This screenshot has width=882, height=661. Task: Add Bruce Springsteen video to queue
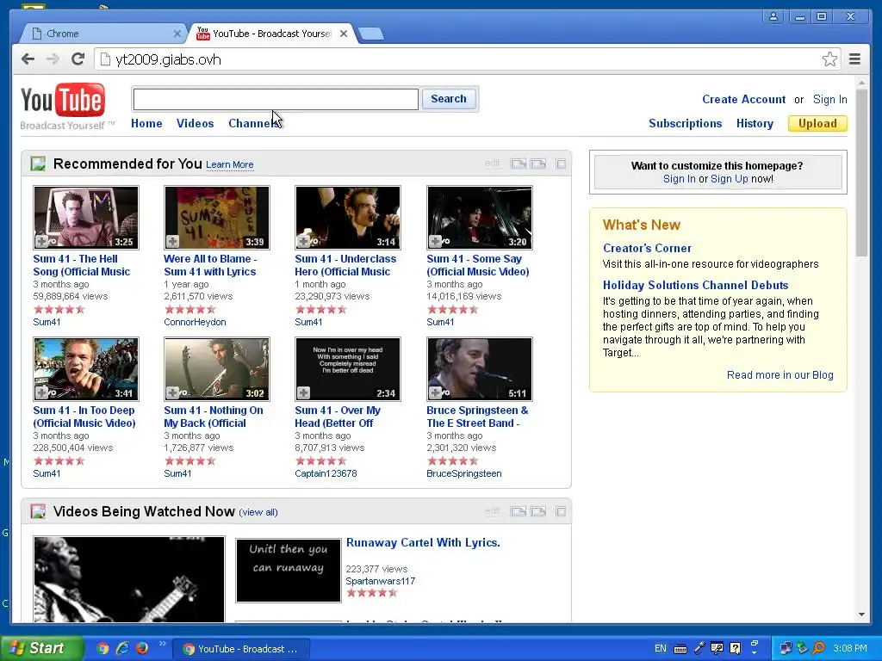tap(435, 392)
